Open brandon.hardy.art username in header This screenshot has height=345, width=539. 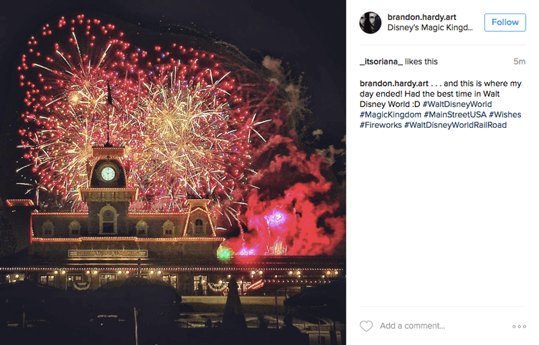[422, 17]
